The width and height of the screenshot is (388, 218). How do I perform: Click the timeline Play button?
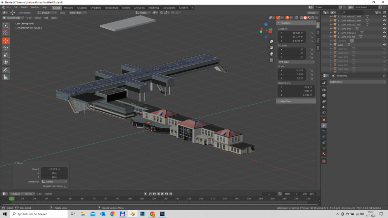pos(163,194)
